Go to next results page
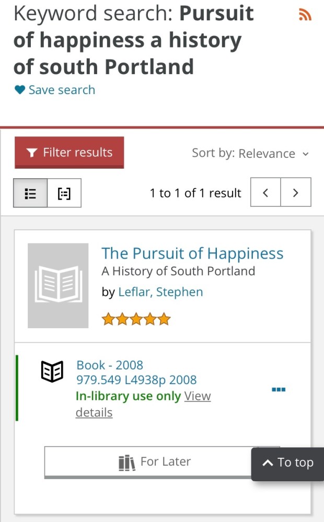The width and height of the screenshot is (324, 522). click(296, 193)
